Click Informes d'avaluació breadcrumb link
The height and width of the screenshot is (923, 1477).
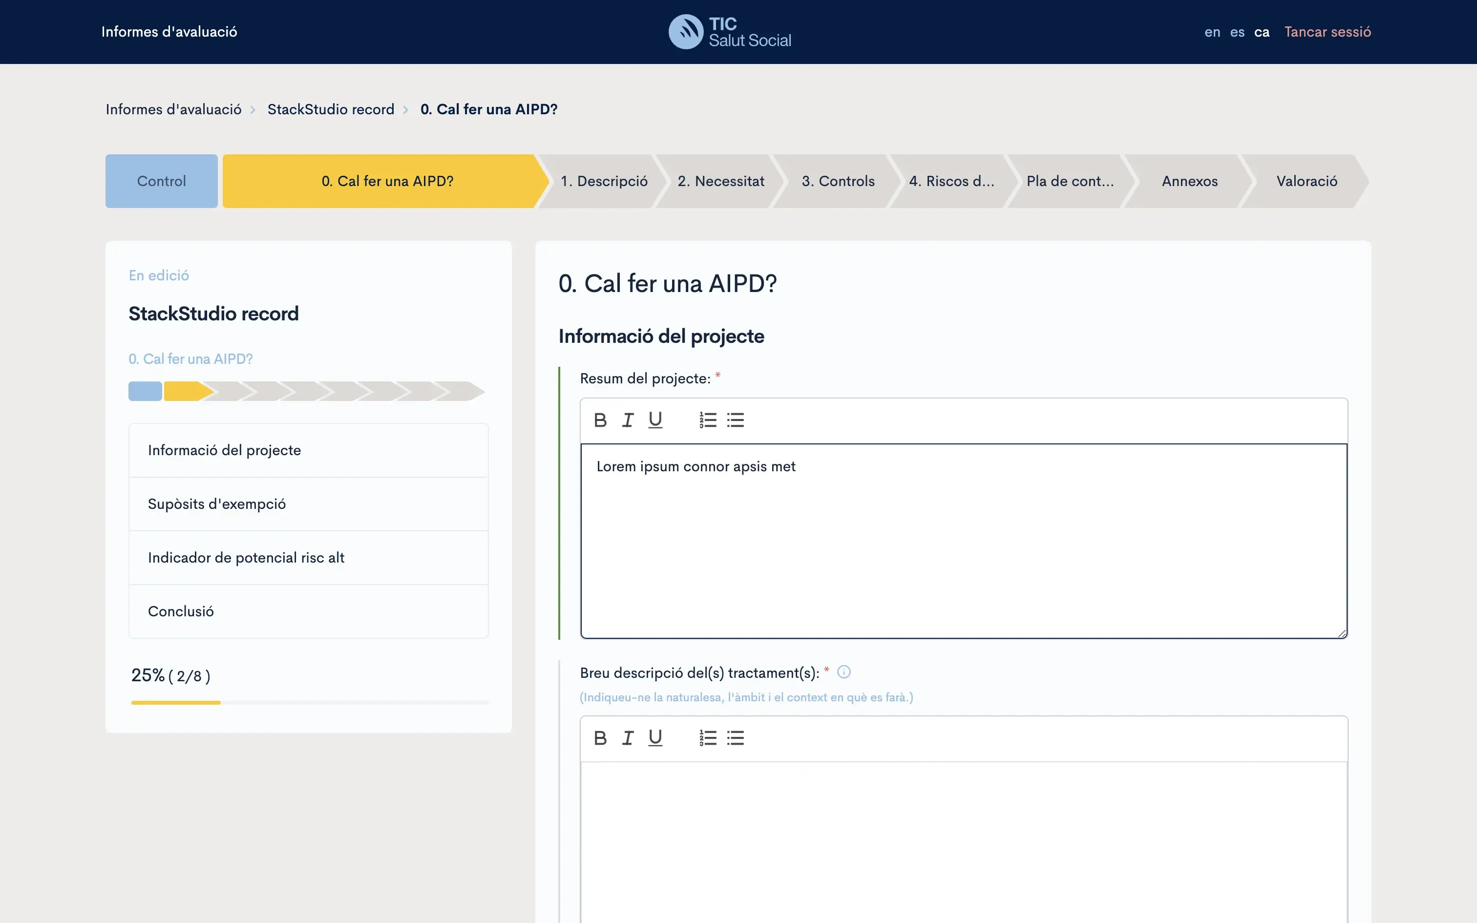(x=173, y=109)
